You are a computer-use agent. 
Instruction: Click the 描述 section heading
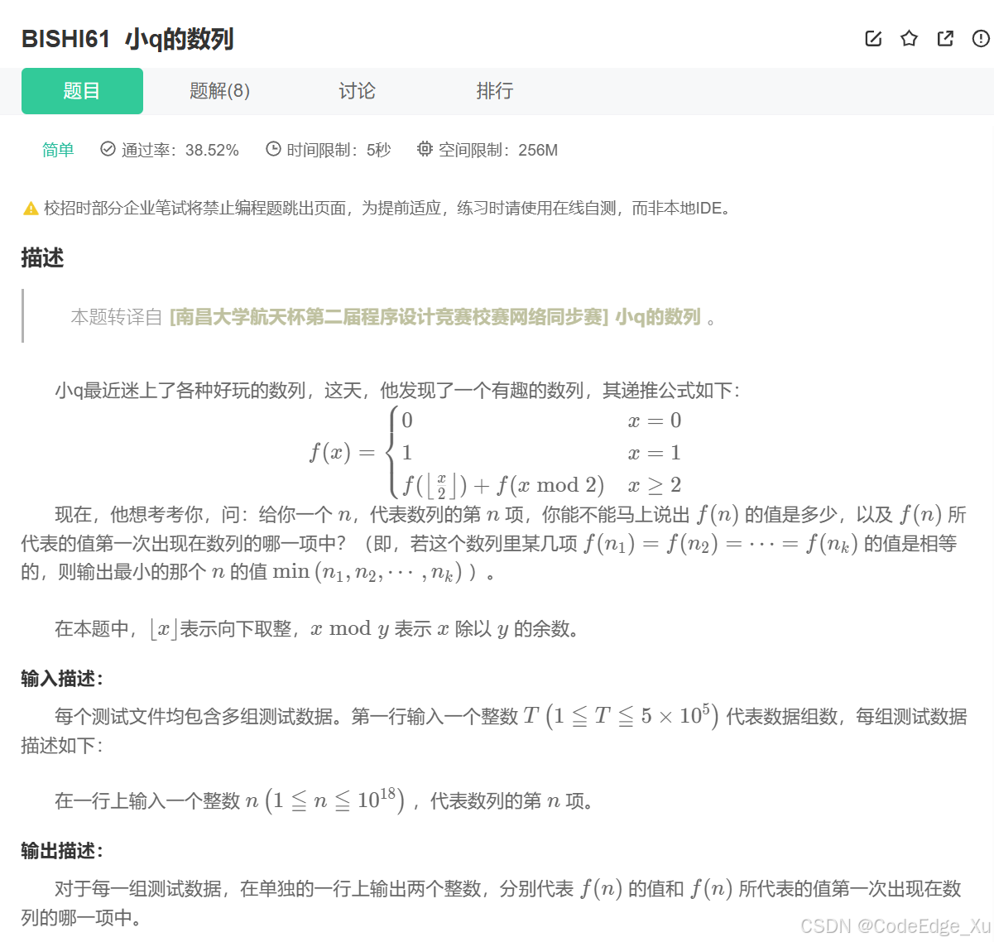tap(41, 258)
